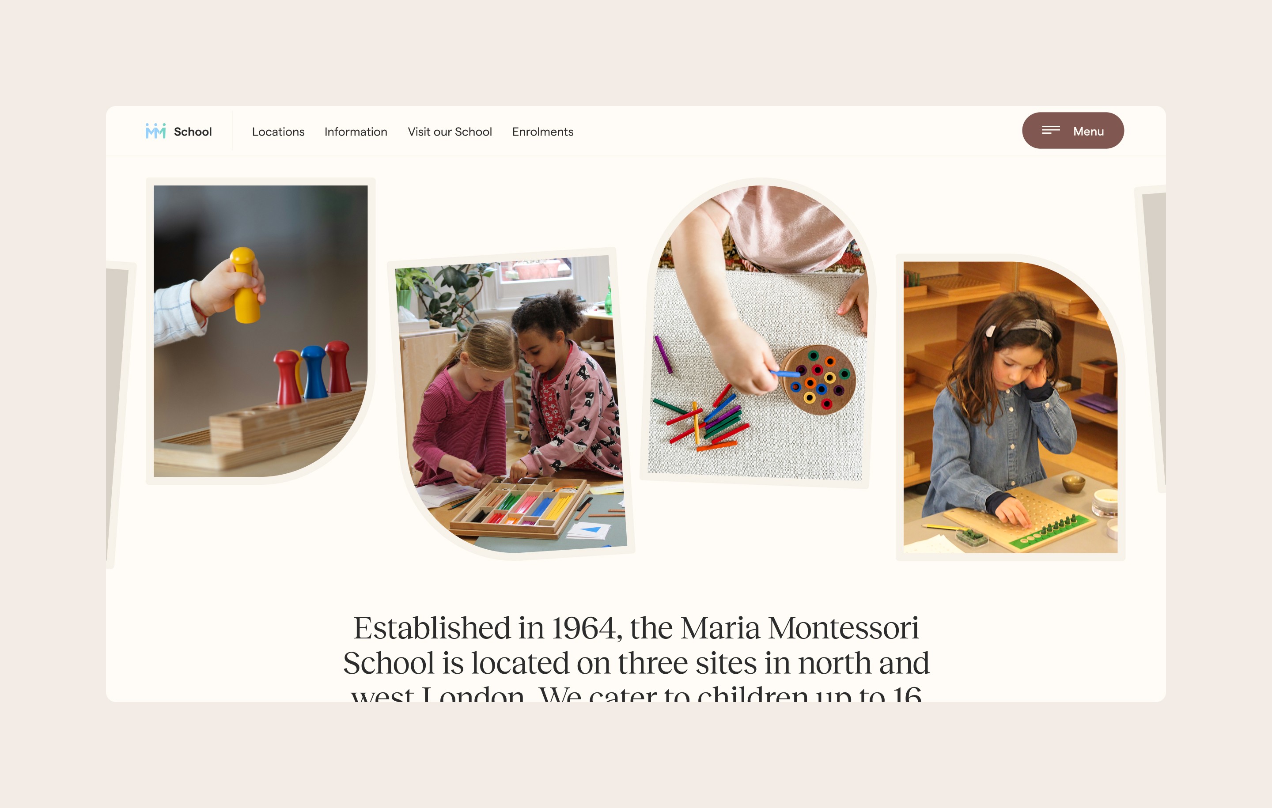
Task: Click the text line about north and west London
Action: pyautogui.click(x=636, y=663)
